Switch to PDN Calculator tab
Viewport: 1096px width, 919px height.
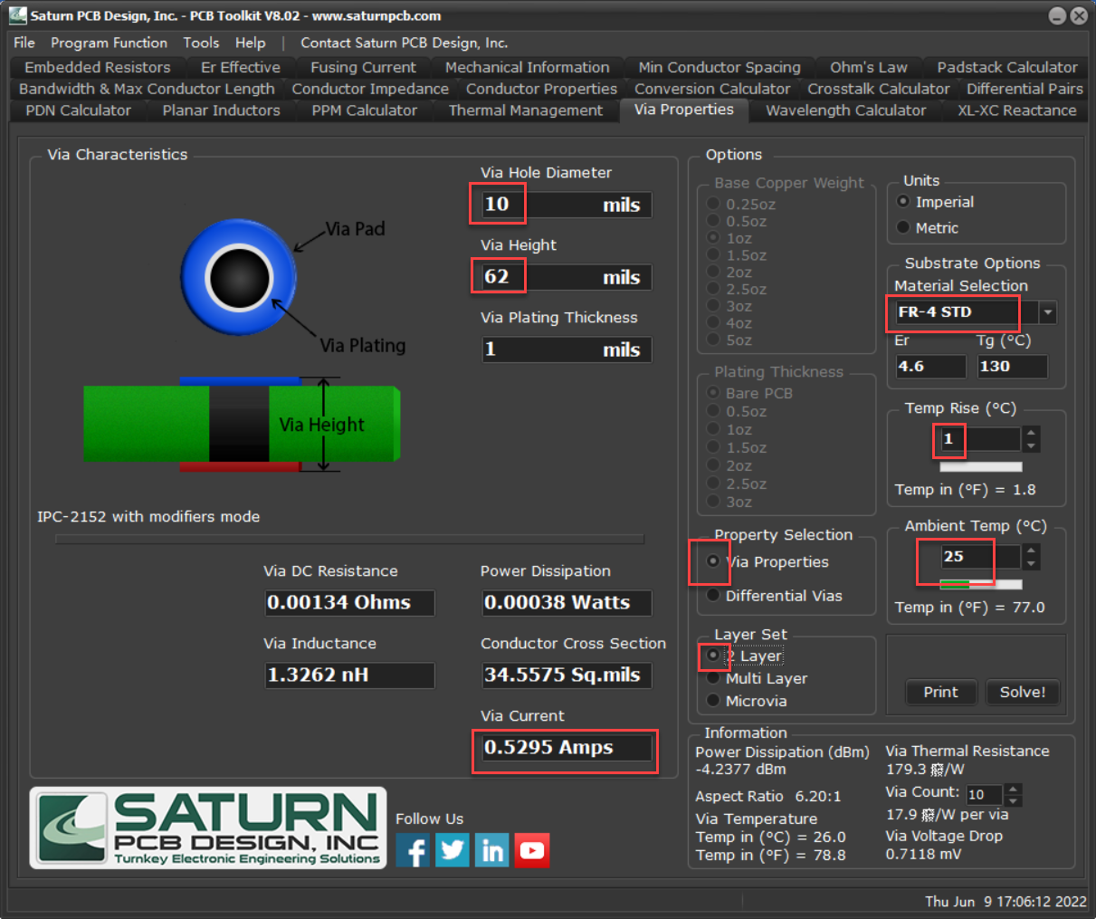coord(79,110)
